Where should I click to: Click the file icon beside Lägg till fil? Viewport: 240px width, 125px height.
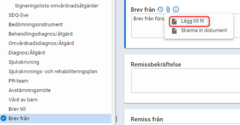point(174,21)
